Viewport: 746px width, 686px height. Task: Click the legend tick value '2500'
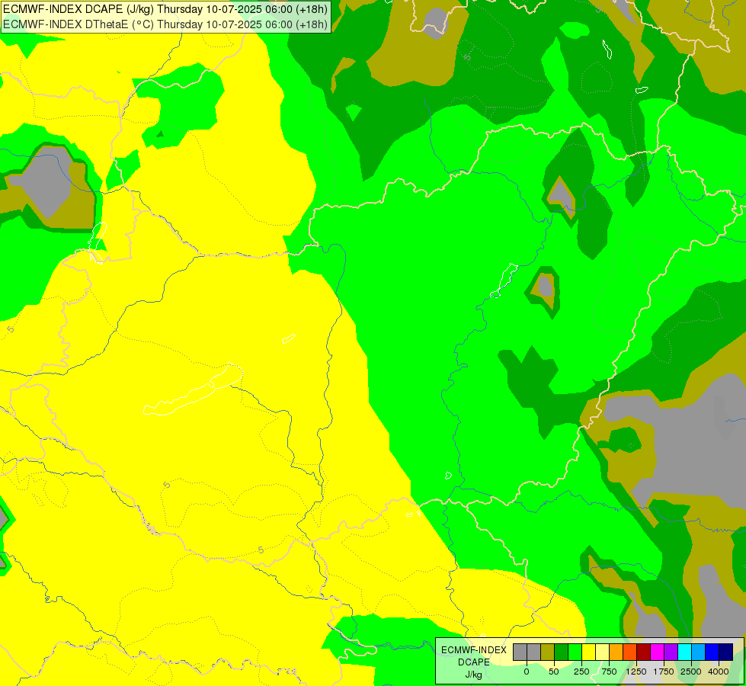click(691, 672)
